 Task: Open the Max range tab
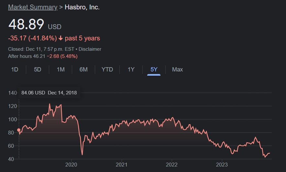(x=177, y=70)
